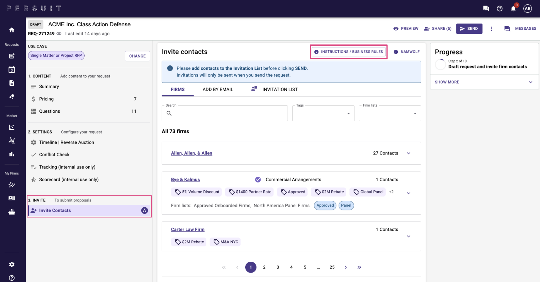The width and height of the screenshot is (540, 282).
Task: Open the Home icon in sidebar
Action: (x=12, y=30)
